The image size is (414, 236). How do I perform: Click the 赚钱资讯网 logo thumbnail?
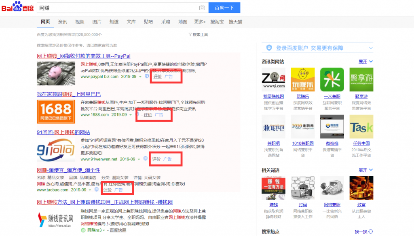tap(56, 220)
